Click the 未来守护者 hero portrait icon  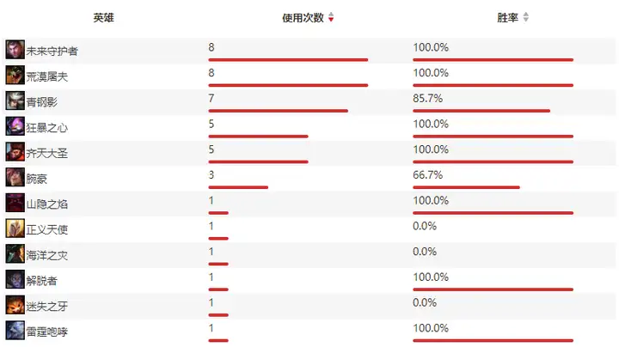(15, 49)
